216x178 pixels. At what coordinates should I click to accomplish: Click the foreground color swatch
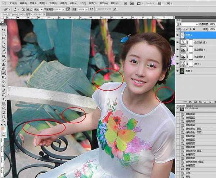3,127
